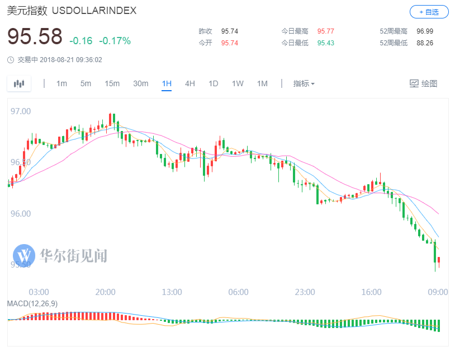Click the 美元指数 USDOLLARINDEX title

pos(72,11)
